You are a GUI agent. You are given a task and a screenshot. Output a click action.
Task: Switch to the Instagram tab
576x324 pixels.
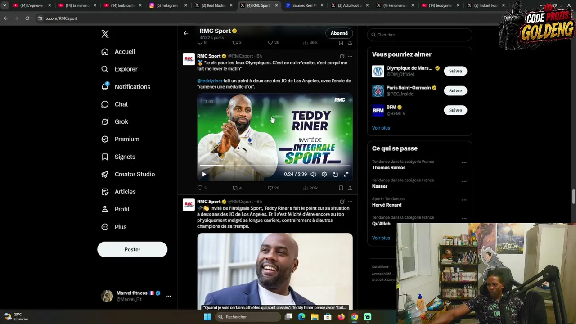tap(167, 5)
